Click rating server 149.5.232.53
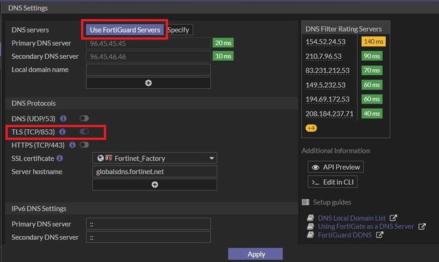Image resolution: width=439 pixels, height=262 pixels. click(325, 85)
